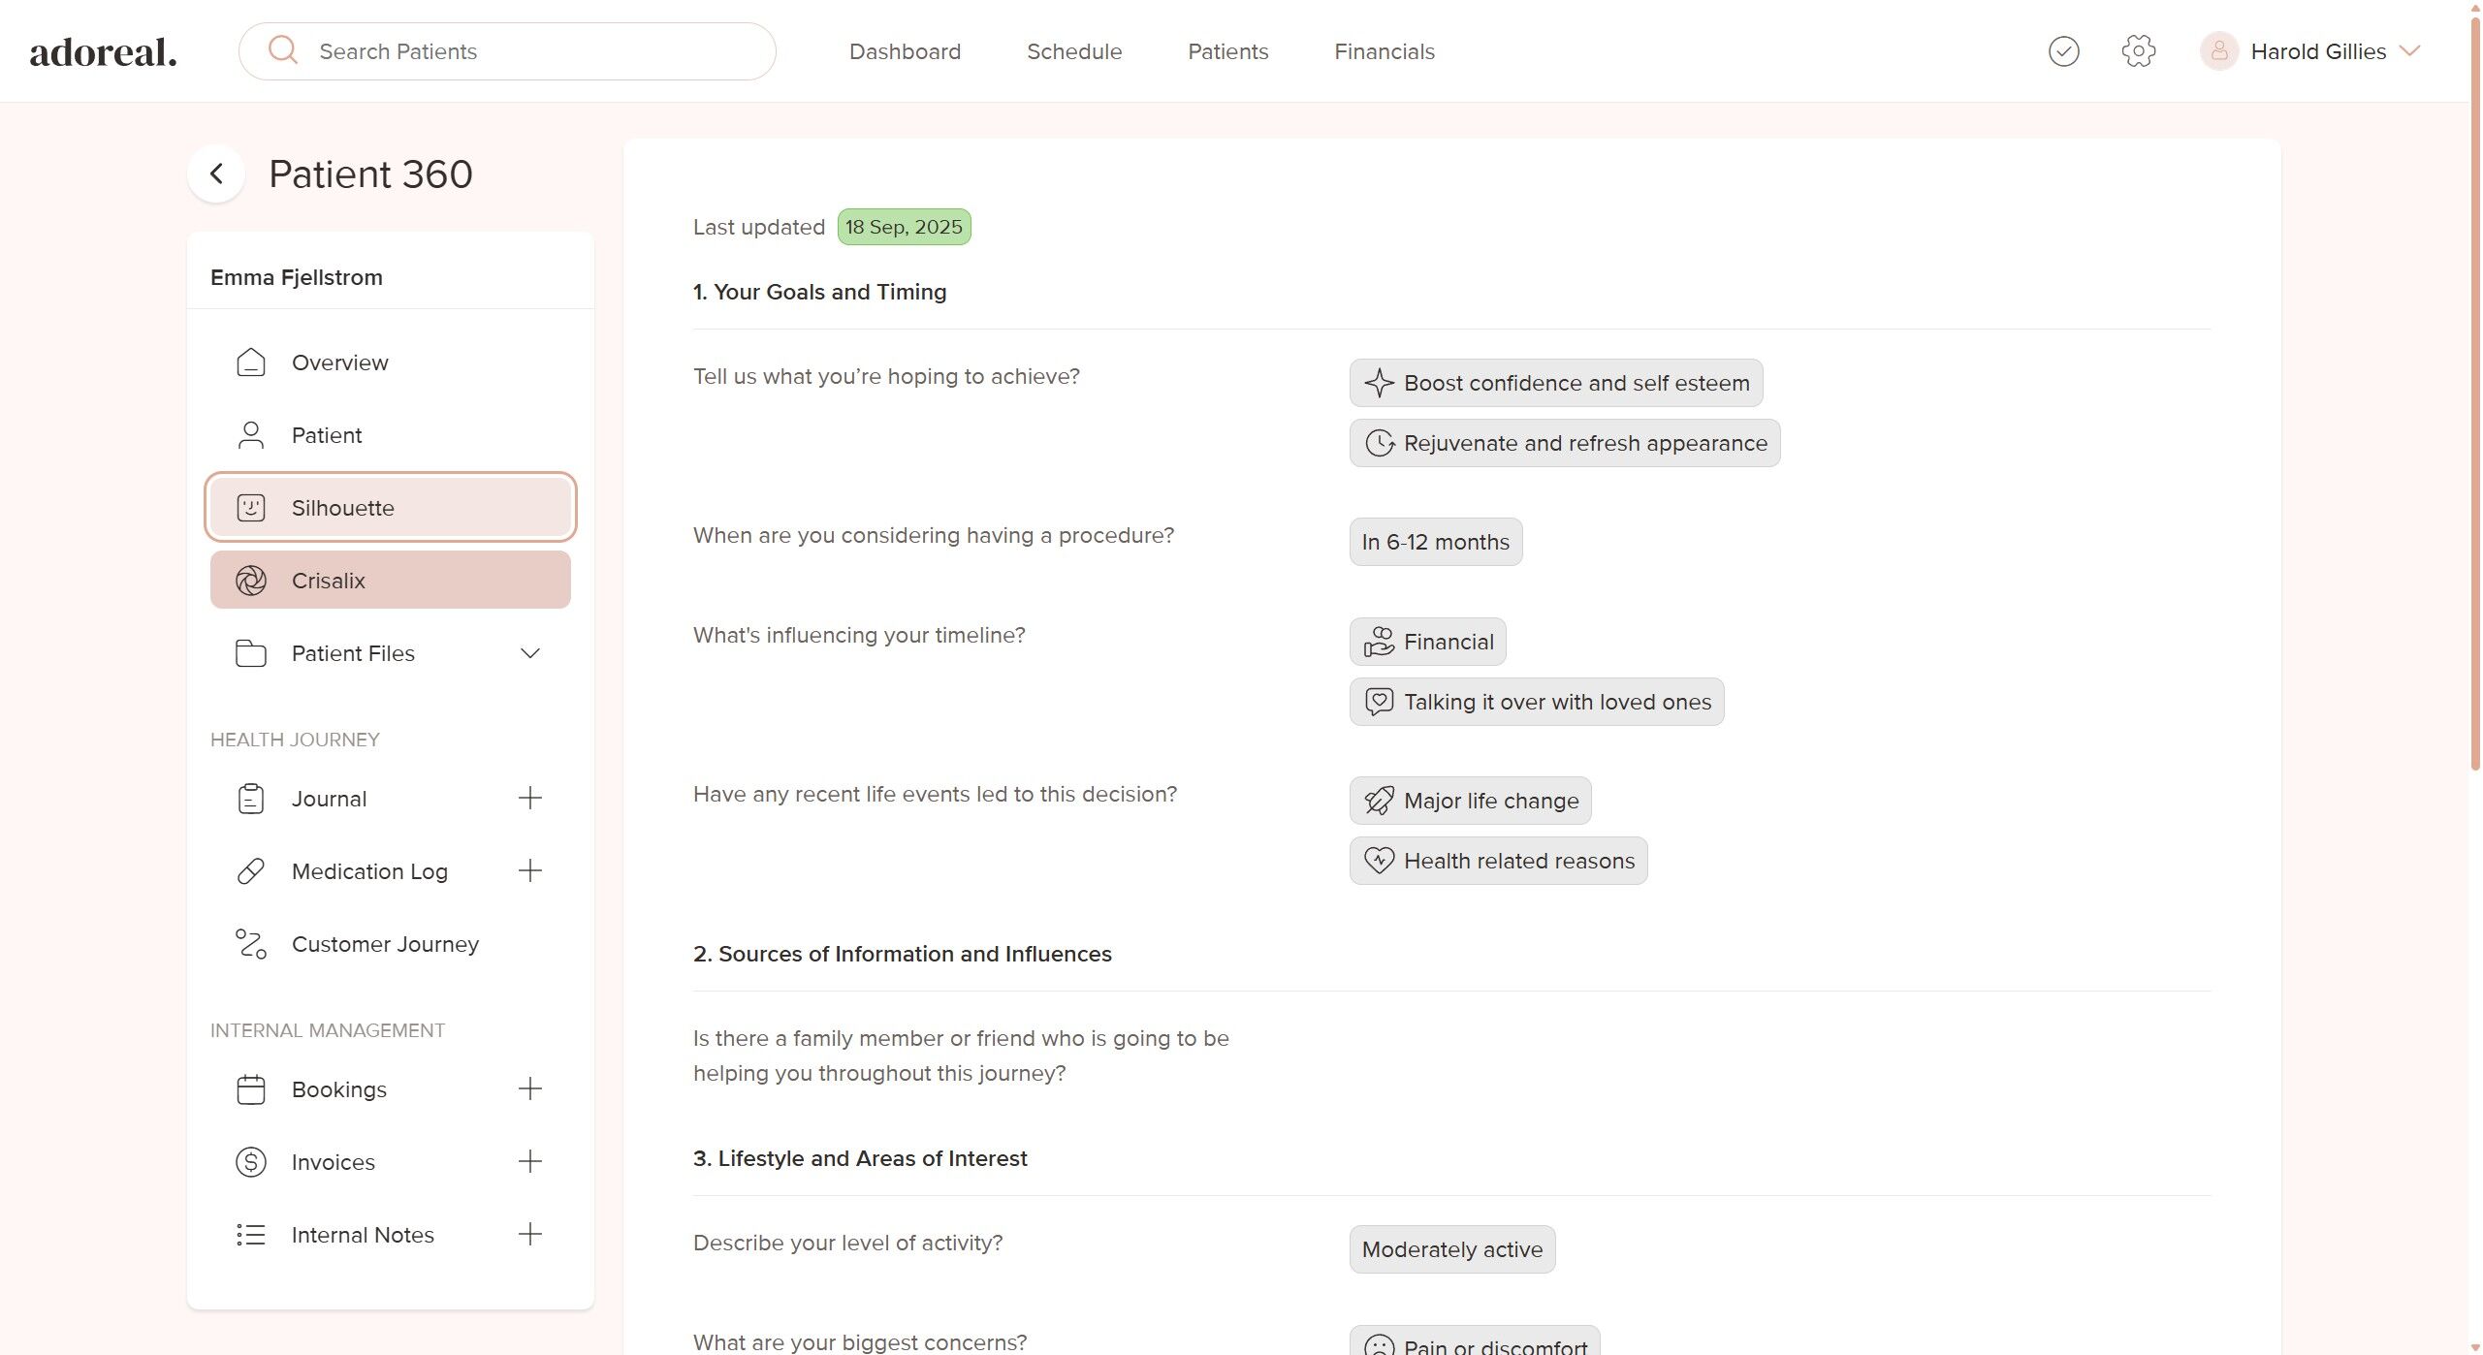Viewport: 2483px width, 1355px height.
Task: Click the Crisalix swirl icon
Action: point(251,581)
